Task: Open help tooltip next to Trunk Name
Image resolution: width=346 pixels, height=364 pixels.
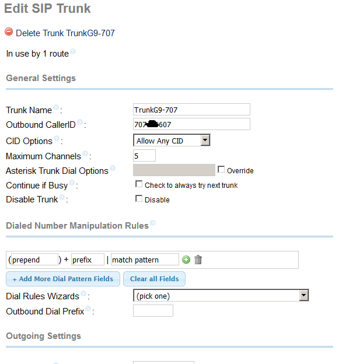Action: 56,107
